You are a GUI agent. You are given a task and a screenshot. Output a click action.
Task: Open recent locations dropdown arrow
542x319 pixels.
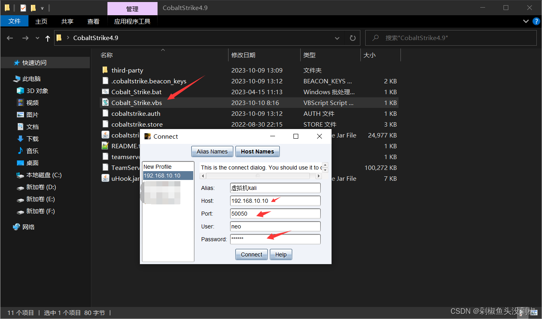click(x=37, y=38)
